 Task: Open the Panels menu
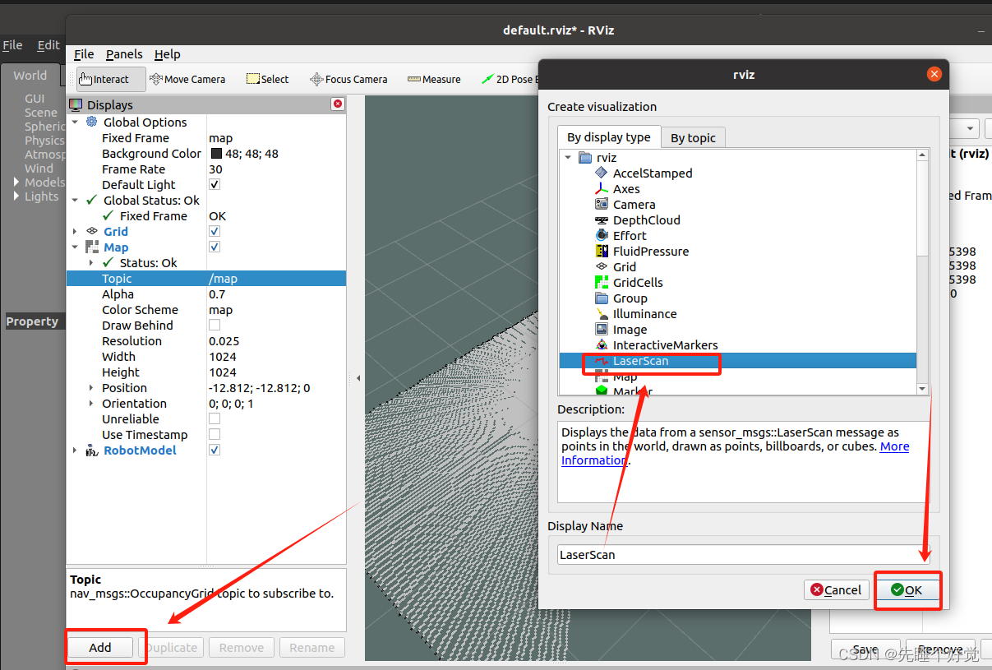124,53
